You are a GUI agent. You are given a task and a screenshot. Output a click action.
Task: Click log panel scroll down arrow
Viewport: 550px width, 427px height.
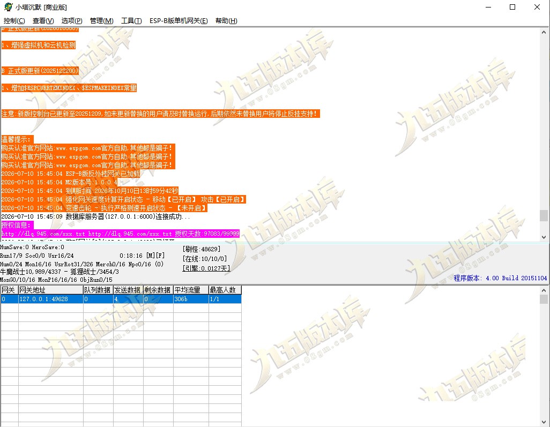click(x=544, y=237)
